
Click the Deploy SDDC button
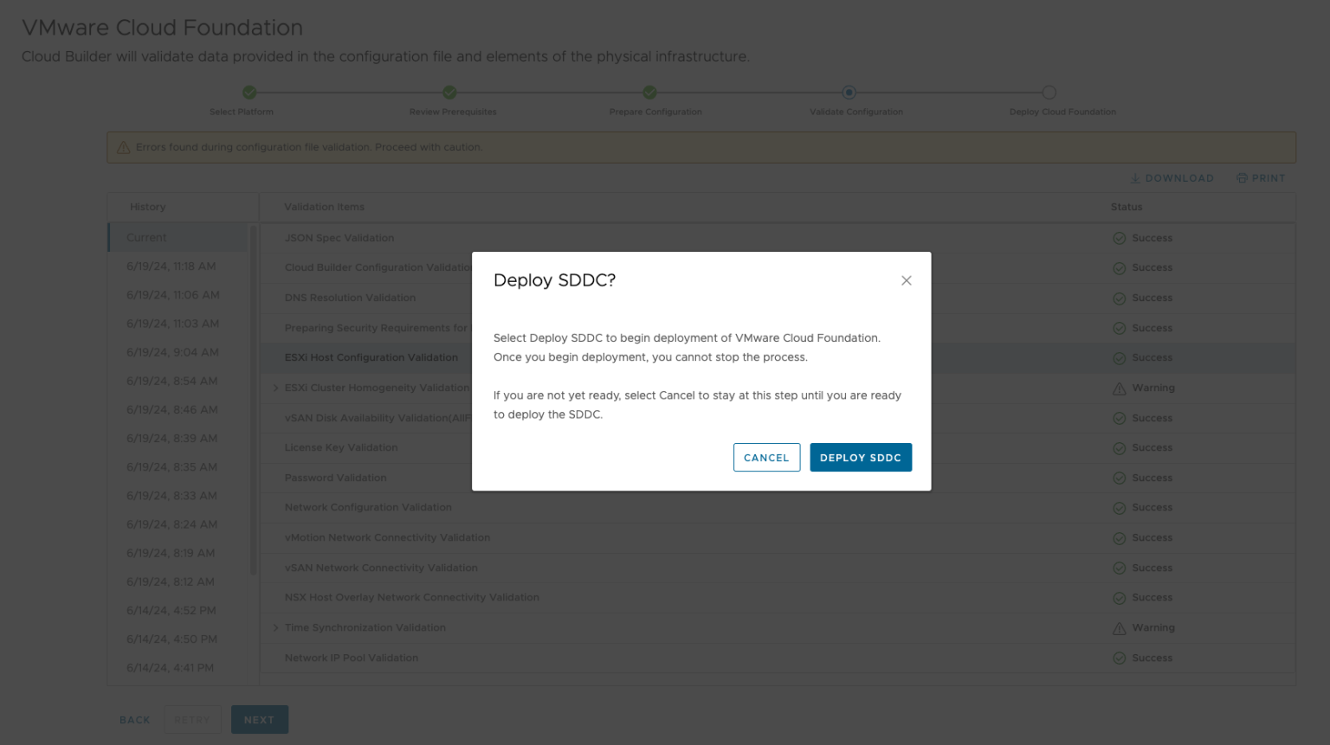coord(861,457)
